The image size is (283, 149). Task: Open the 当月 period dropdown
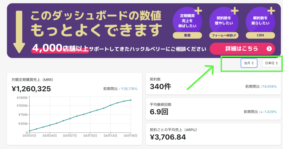[249, 63]
